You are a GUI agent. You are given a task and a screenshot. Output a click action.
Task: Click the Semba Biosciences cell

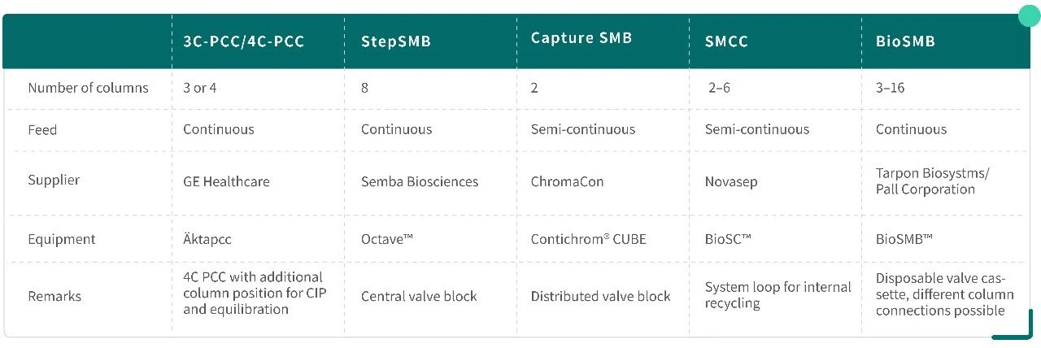click(420, 181)
